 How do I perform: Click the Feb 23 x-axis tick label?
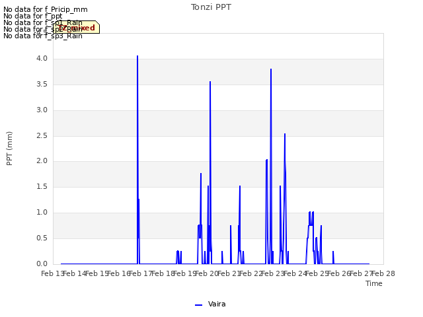click(x=273, y=274)
